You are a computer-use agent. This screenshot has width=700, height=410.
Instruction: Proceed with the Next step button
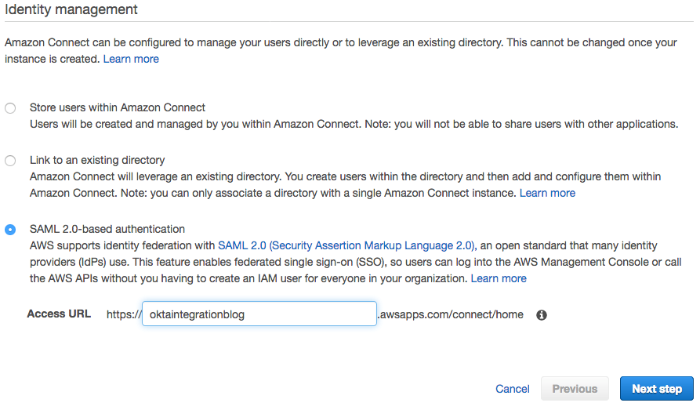[x=656, y=389]
